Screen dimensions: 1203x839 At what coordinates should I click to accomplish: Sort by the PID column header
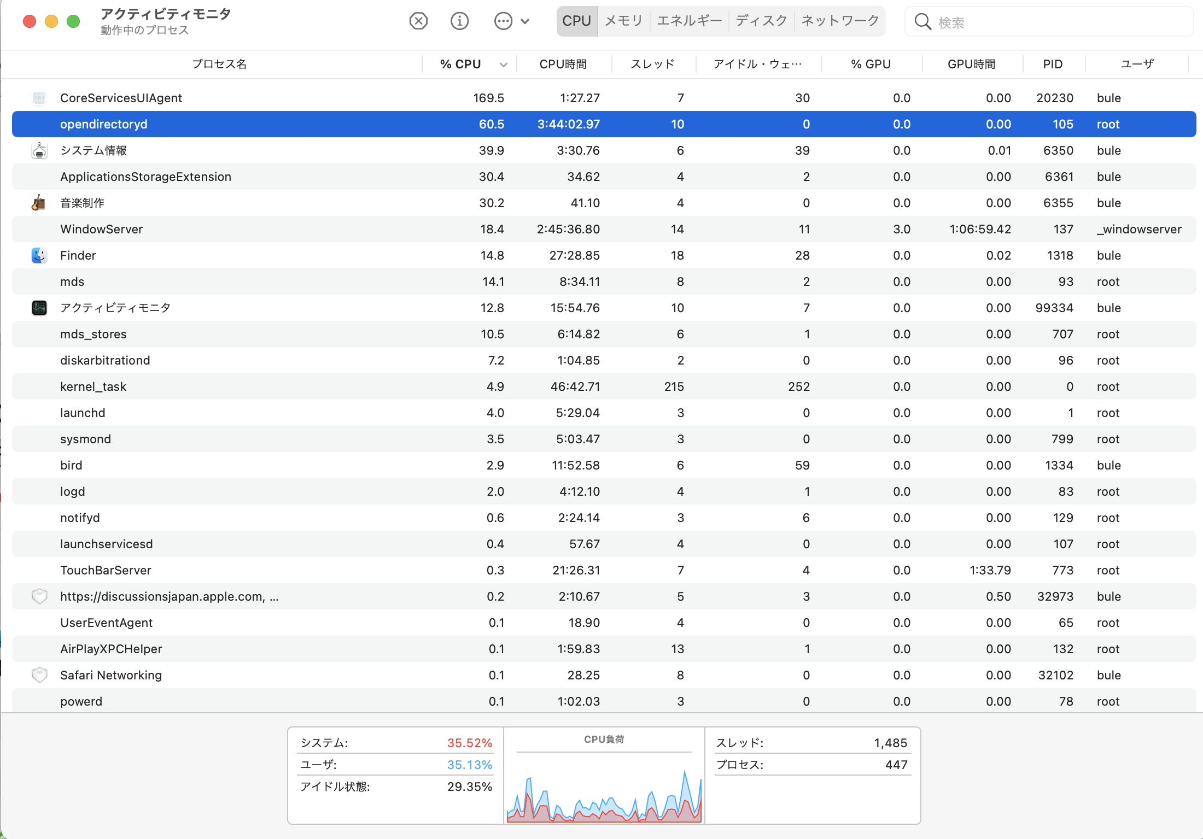click(1053, 64)
